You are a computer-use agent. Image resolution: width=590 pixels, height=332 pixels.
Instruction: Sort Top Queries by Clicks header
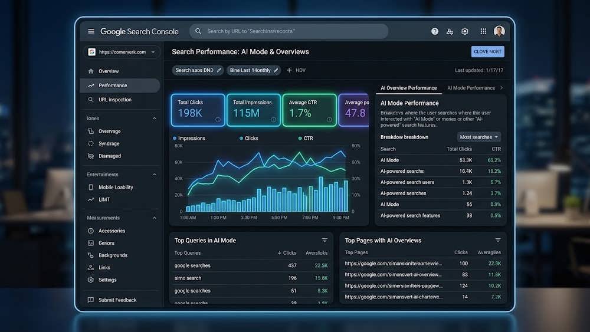(287, 253)
